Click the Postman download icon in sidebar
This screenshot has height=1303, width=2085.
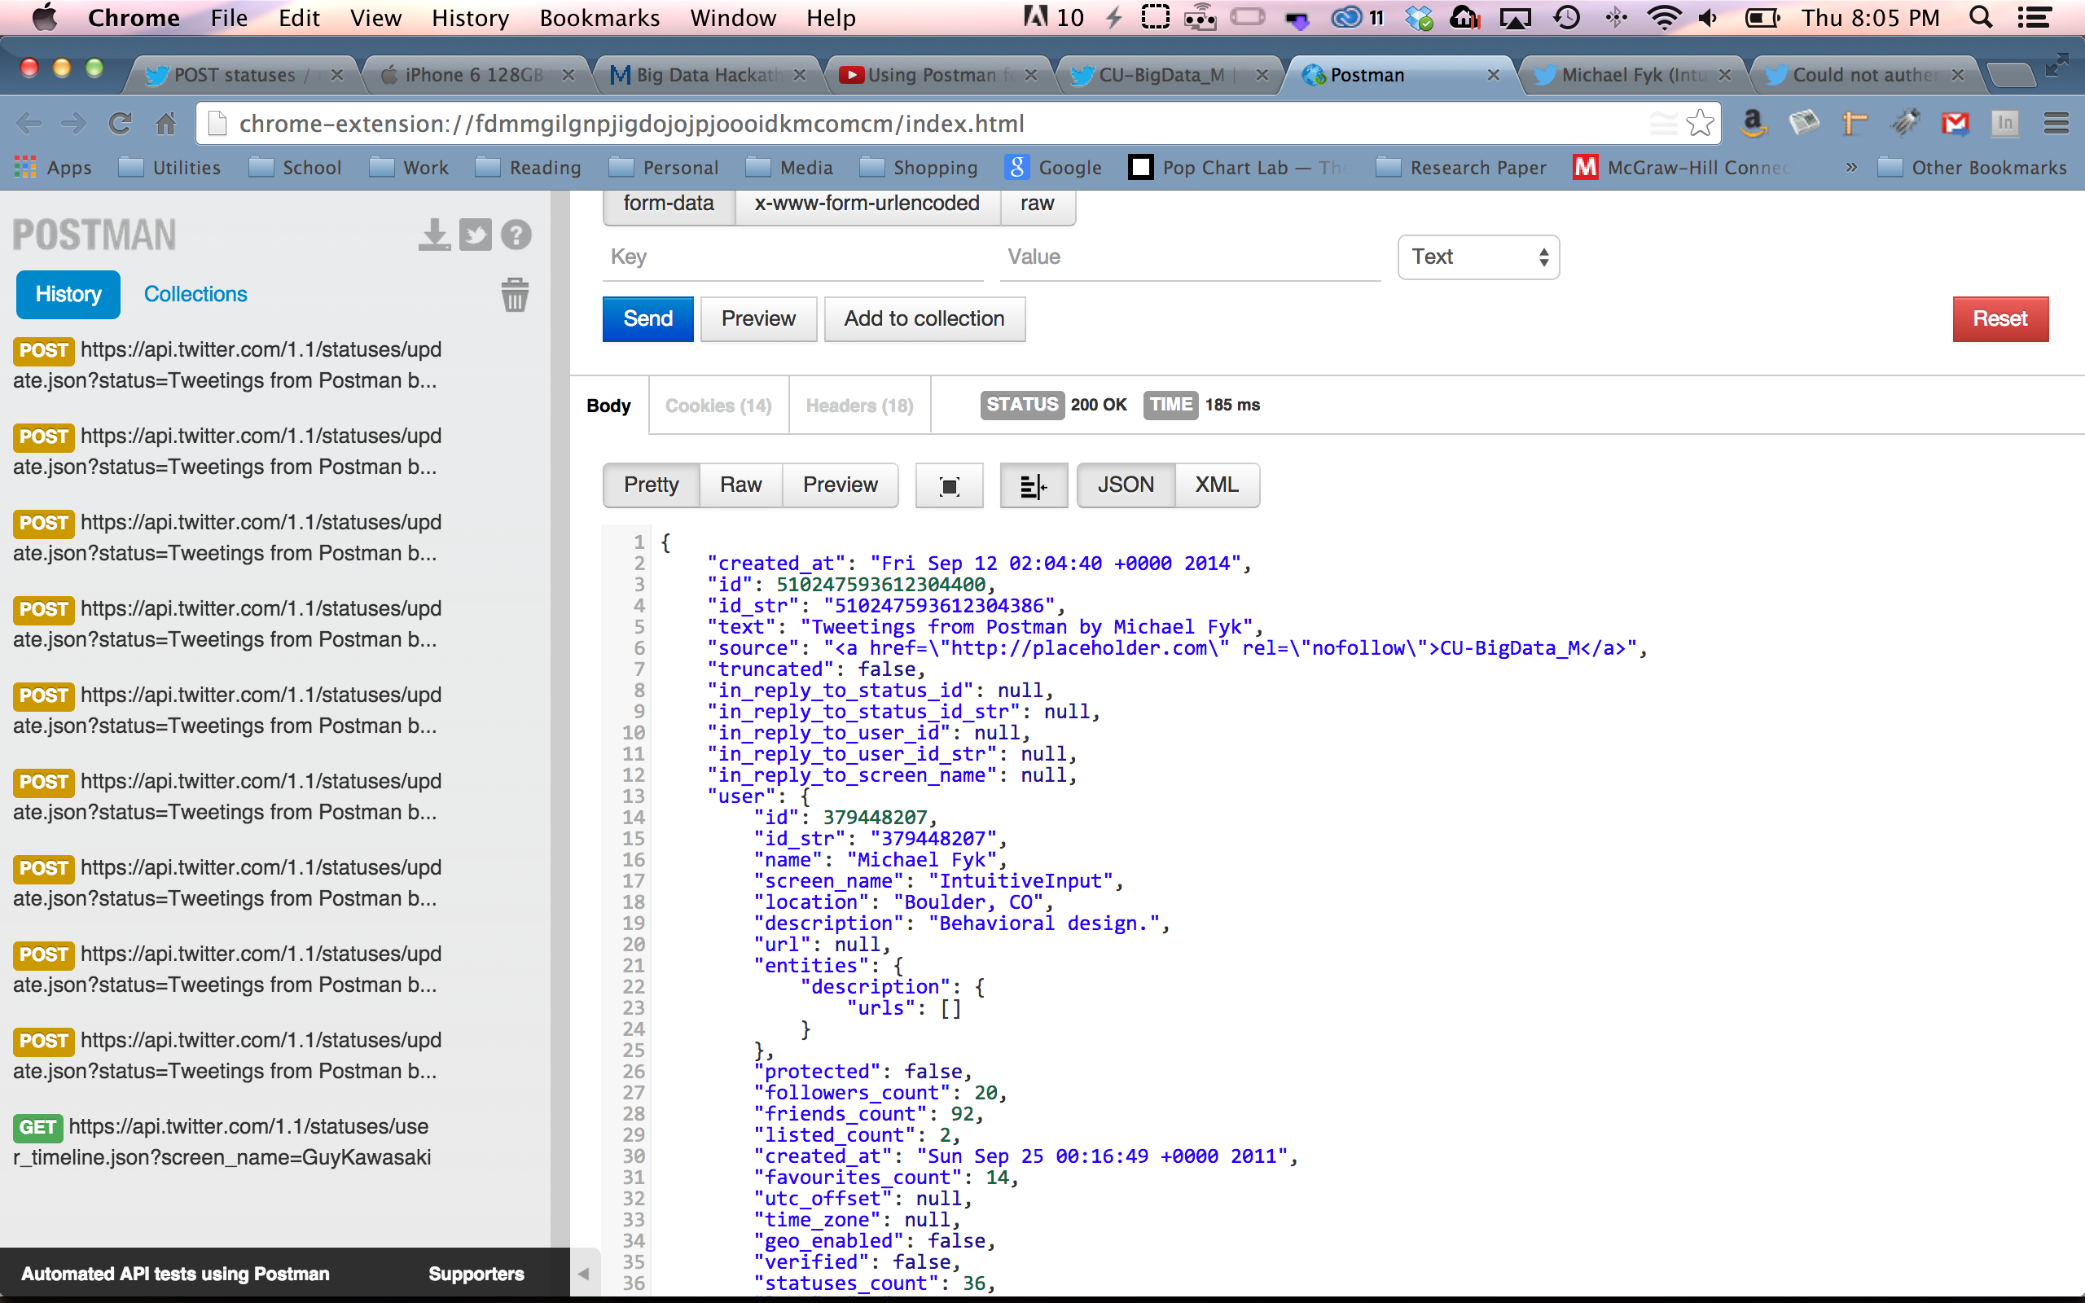coord(434,235)
